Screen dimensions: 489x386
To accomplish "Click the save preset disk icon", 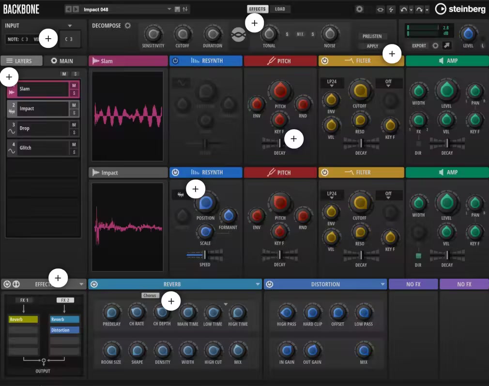I will tap(177, 9).
